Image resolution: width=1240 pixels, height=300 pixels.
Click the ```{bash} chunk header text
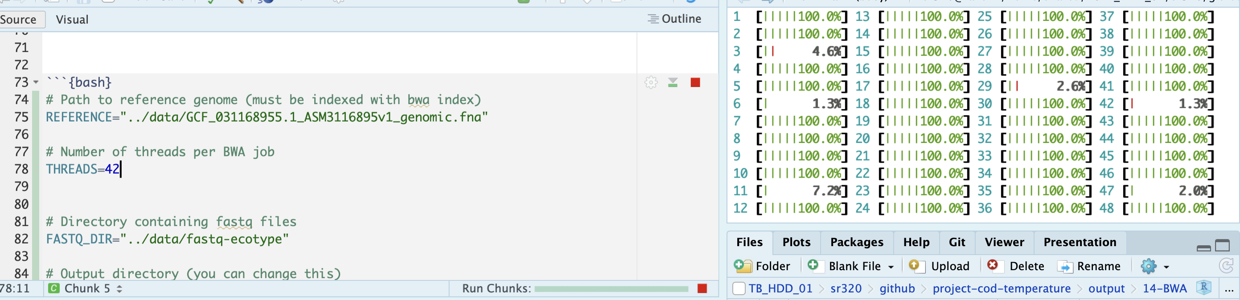click(x=78, y=83)
